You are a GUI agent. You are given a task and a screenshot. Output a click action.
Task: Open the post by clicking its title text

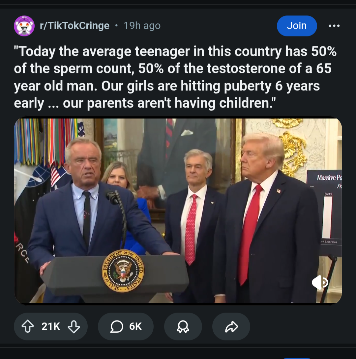pyautogui.click(x=175, y=77)
